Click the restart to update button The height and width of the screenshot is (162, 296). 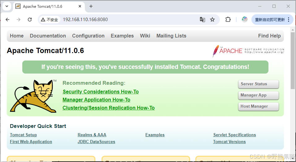270,20
